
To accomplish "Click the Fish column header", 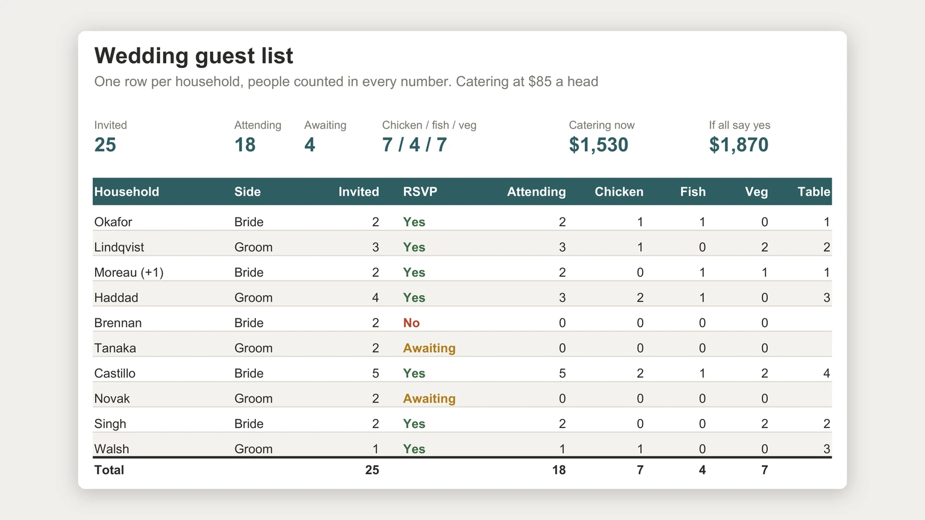I will click(693, 191).
